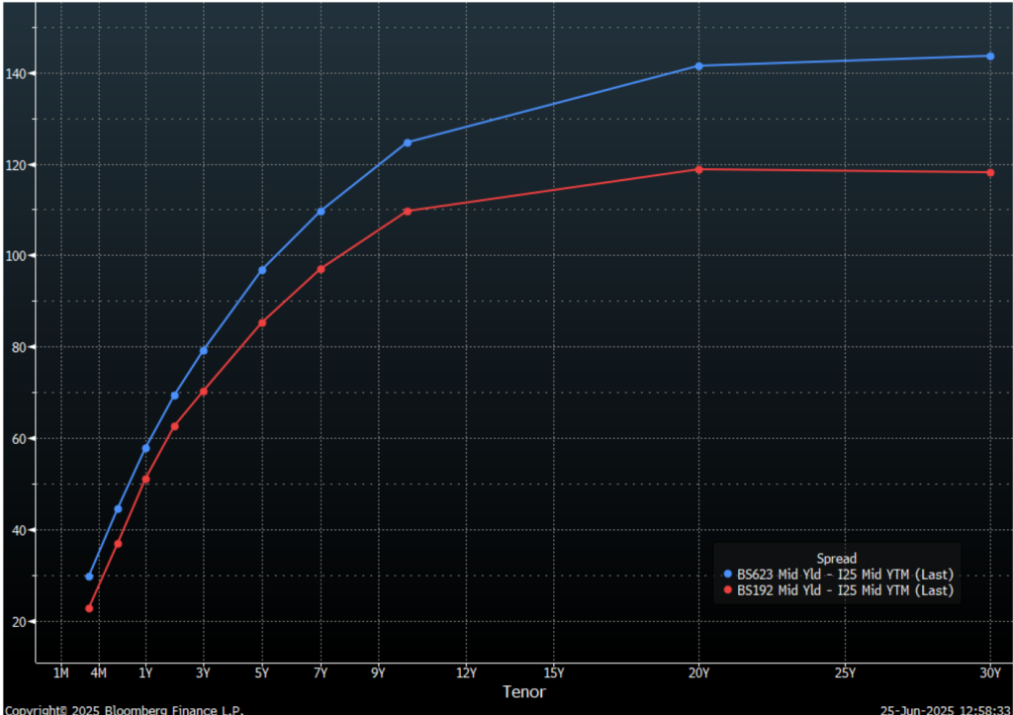
Task: Select the red data point at 30Y
Action: pos(990,173)
